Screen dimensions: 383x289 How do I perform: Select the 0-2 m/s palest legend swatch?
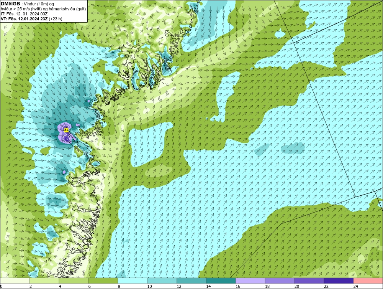15,281
